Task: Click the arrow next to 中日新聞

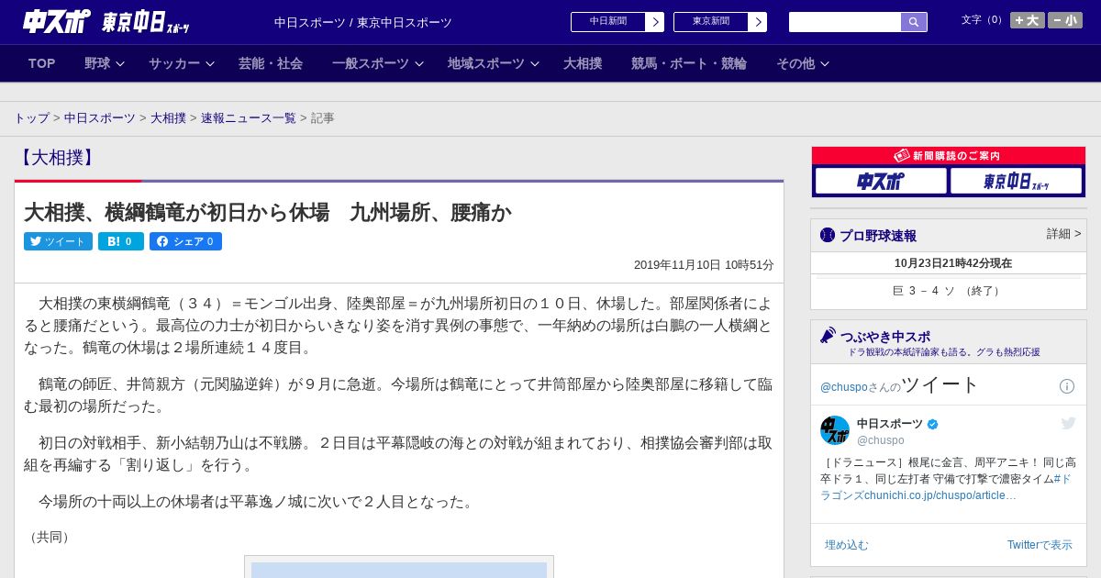Action: [655, 22]
